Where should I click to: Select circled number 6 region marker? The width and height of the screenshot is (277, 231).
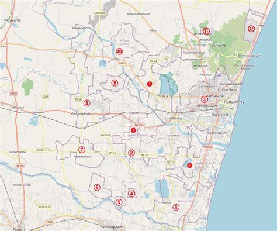tap(97, 188)
